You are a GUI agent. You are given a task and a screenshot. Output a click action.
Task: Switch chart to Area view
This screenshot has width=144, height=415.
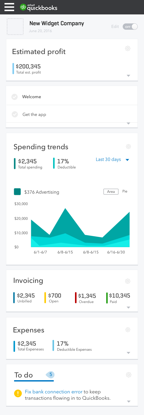[111, 192]
